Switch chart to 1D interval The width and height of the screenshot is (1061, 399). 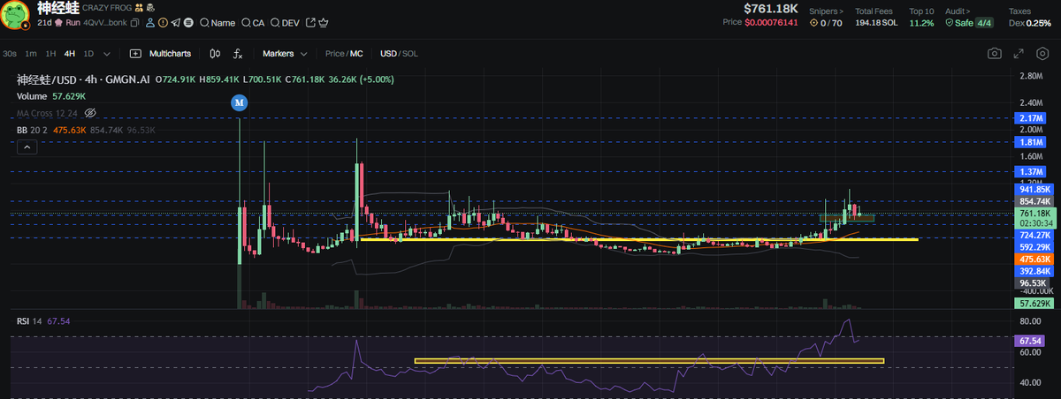click(x=88, y=54)
